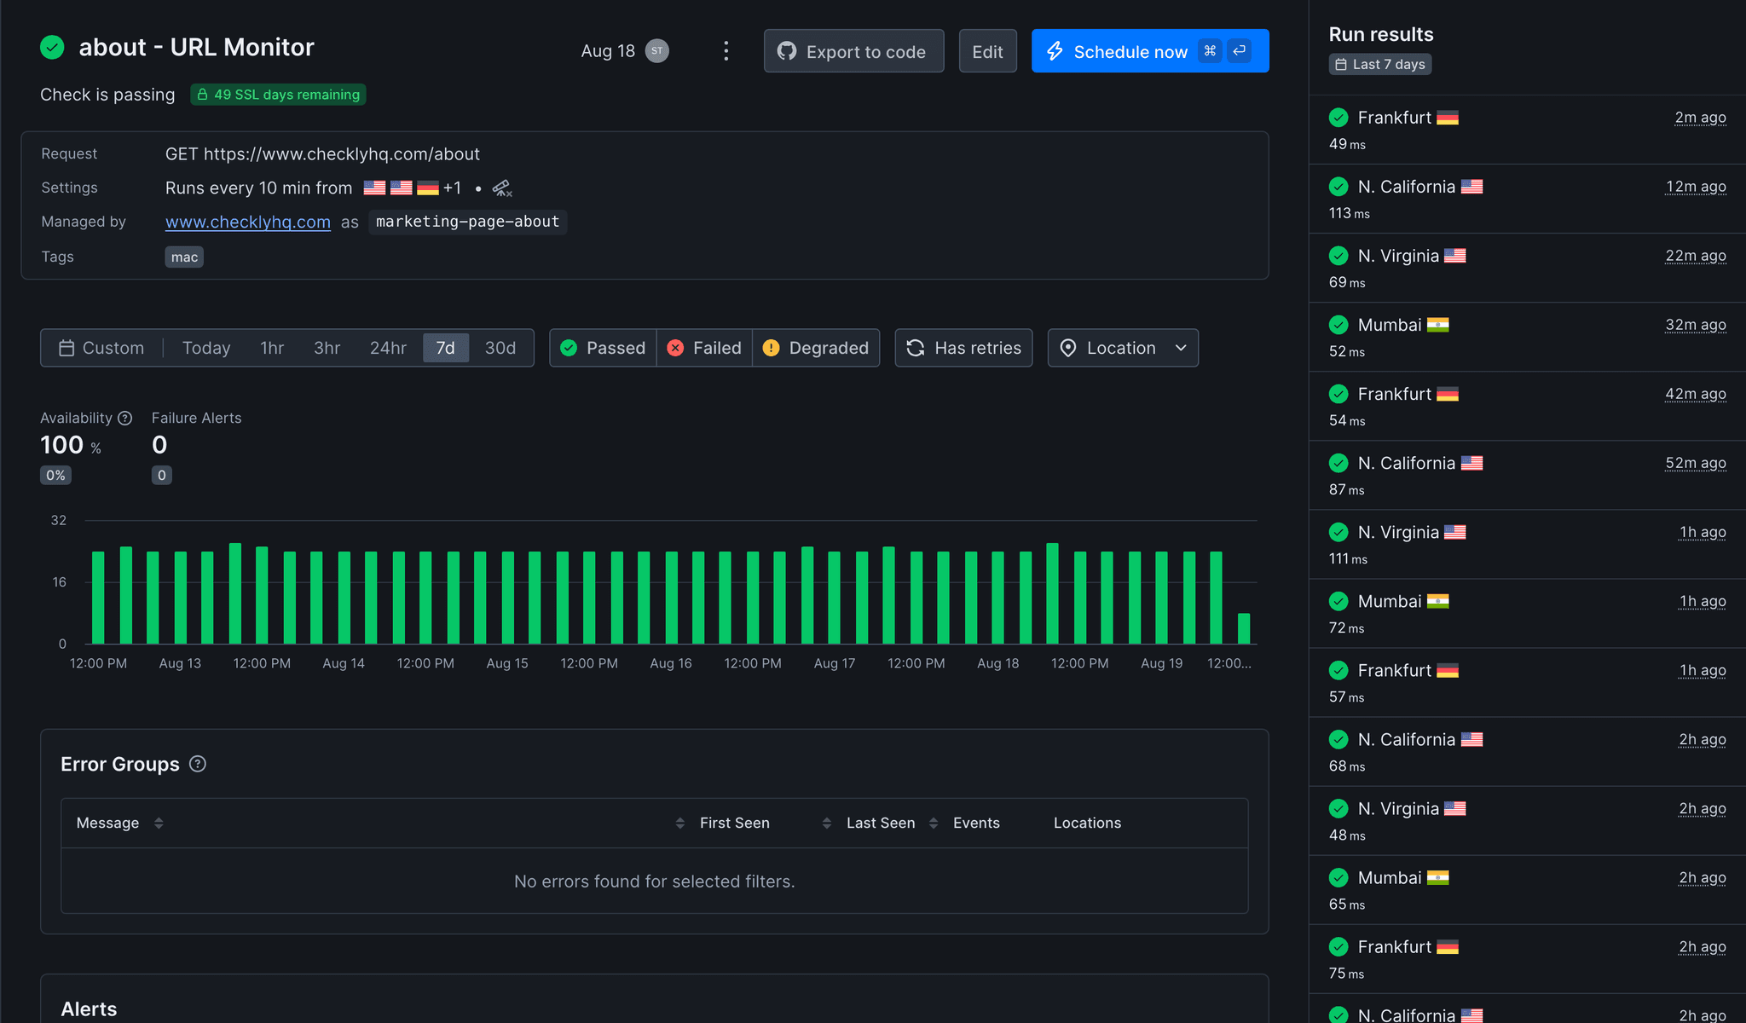Select the 3hr time range tab
1746x1023 pixels.
[x=327, y=348]
